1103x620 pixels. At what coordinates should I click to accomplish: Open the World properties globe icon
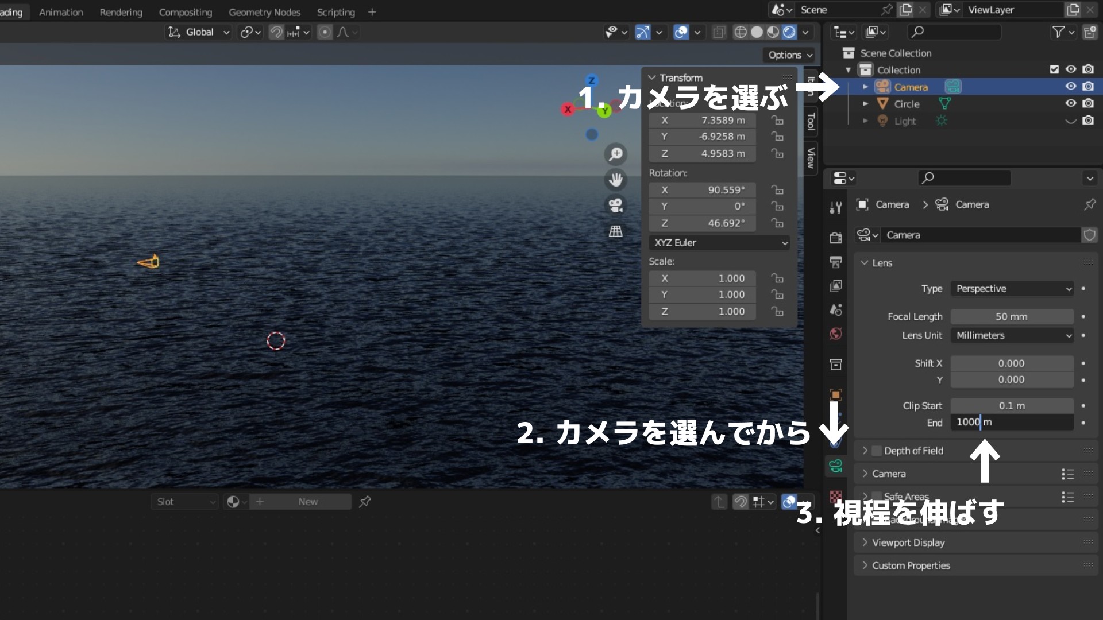pos(836,334)
